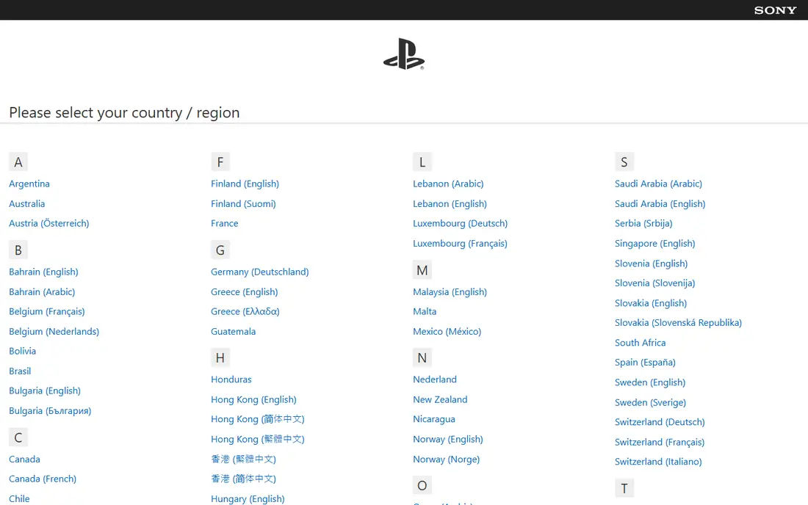
Task: Choose Hong Kong (English)
Action: (253, 399)
